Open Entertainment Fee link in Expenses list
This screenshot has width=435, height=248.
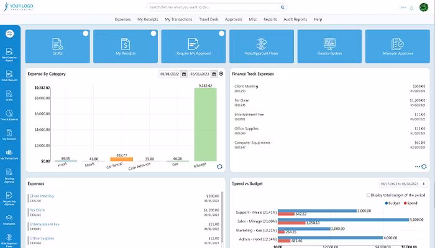tap(45, 224)
